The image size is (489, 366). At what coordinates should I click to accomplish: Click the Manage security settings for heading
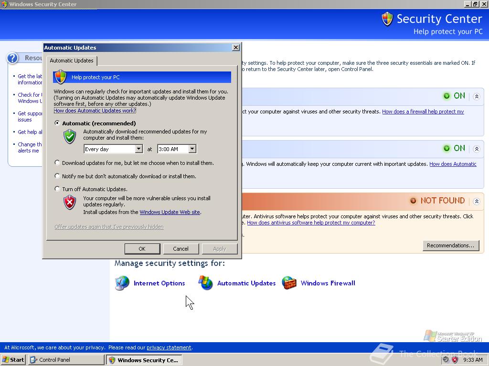click(170, 263)
